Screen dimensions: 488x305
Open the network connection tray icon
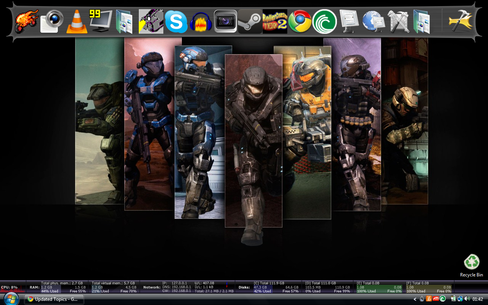point(460,299)
